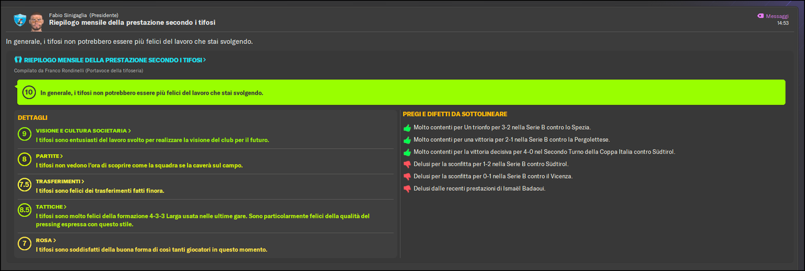Click the text about transfers made so far
Viewport: 805px width, 271px height.
coord(100,190)
